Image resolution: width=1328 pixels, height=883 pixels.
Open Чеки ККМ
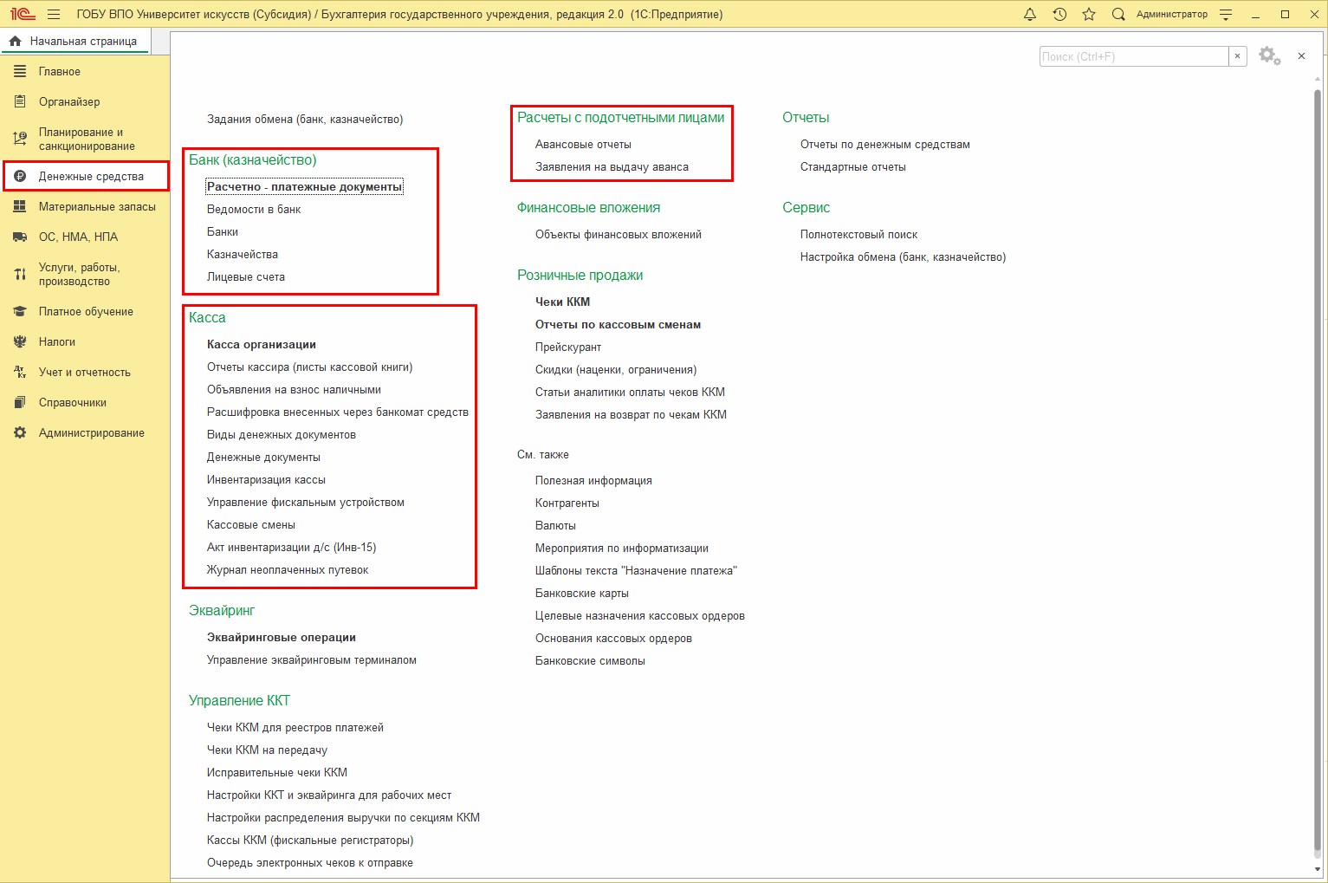coord(562,302)
